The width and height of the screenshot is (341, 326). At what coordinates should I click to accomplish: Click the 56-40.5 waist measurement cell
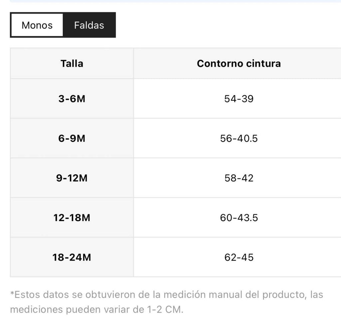pos(238,138)
